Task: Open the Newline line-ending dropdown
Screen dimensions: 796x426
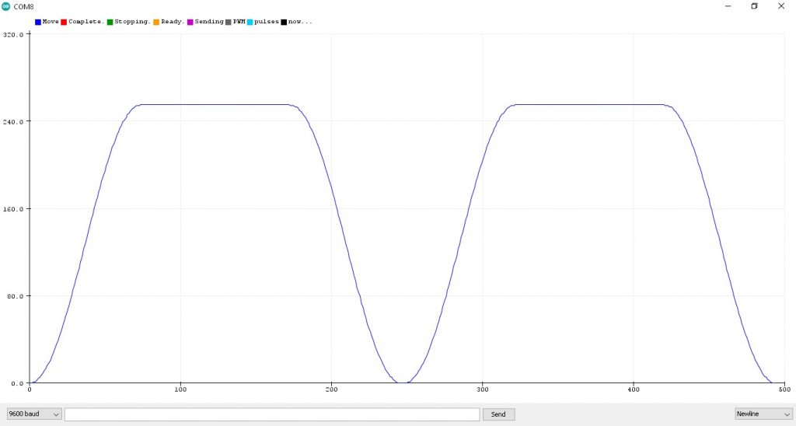Action: click(763, 414)
